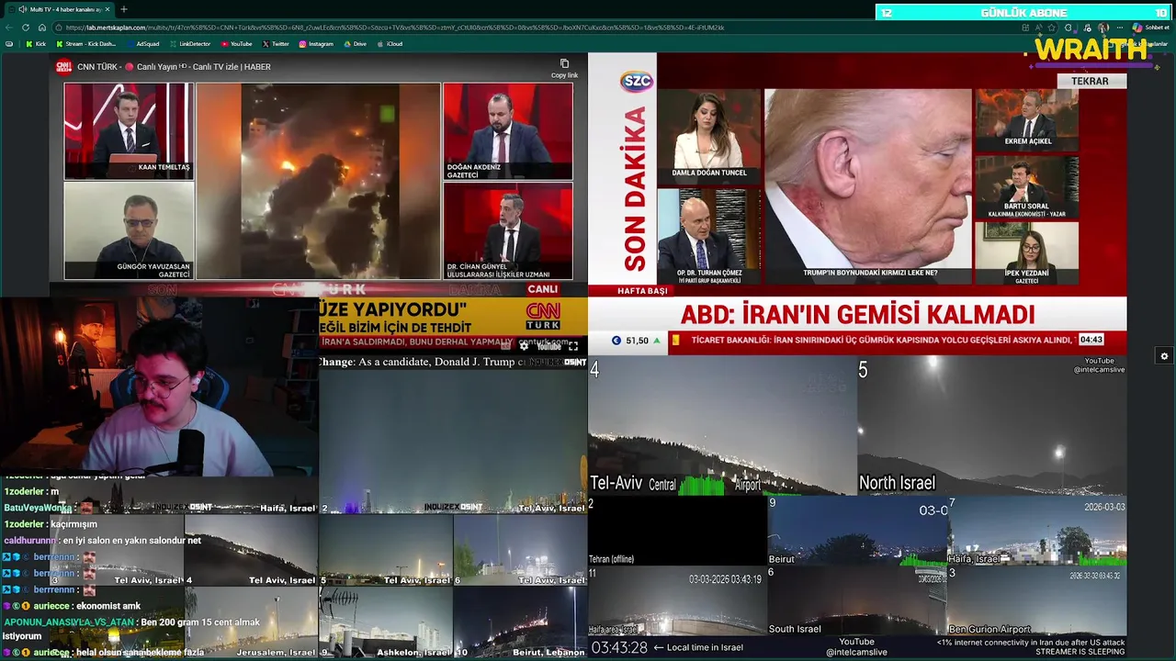Image resolution: width=1176 pixels, height=661 pixels.
Task: Open browser profile avatar
Action: point(1103,28)
